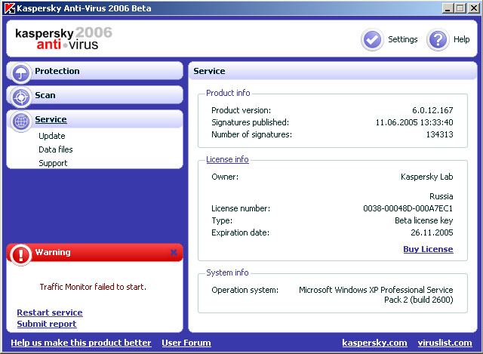Click Submit report link

coord(47,324)
